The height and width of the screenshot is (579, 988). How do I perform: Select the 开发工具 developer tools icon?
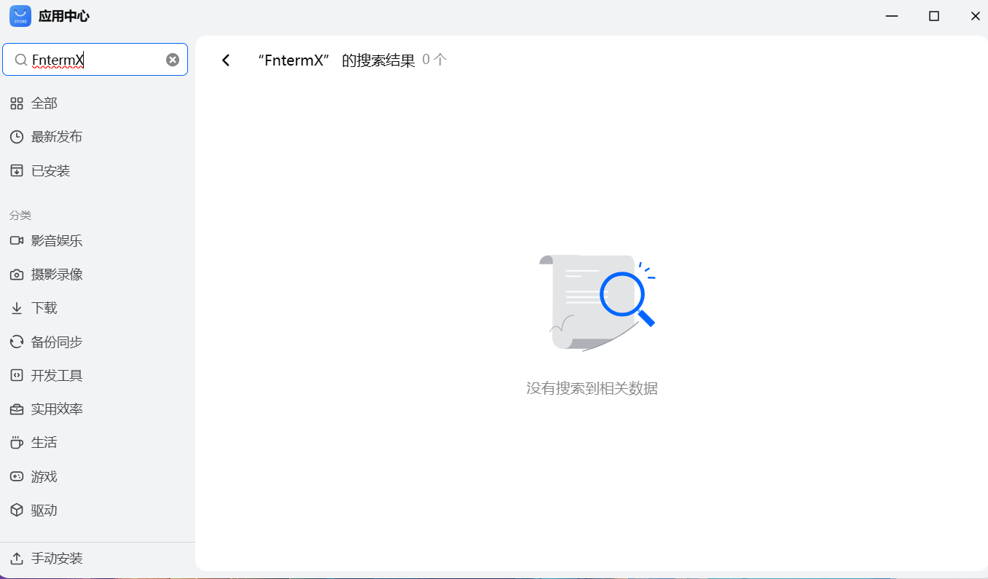click(x=17, y=374)
